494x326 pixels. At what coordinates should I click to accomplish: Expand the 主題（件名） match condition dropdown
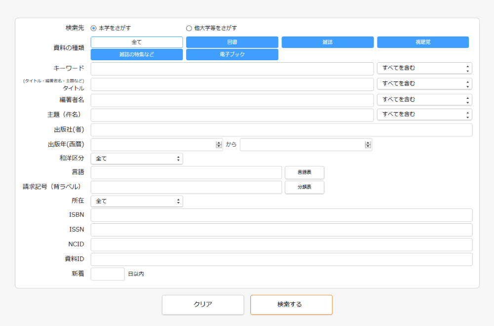tap(424, 115)
